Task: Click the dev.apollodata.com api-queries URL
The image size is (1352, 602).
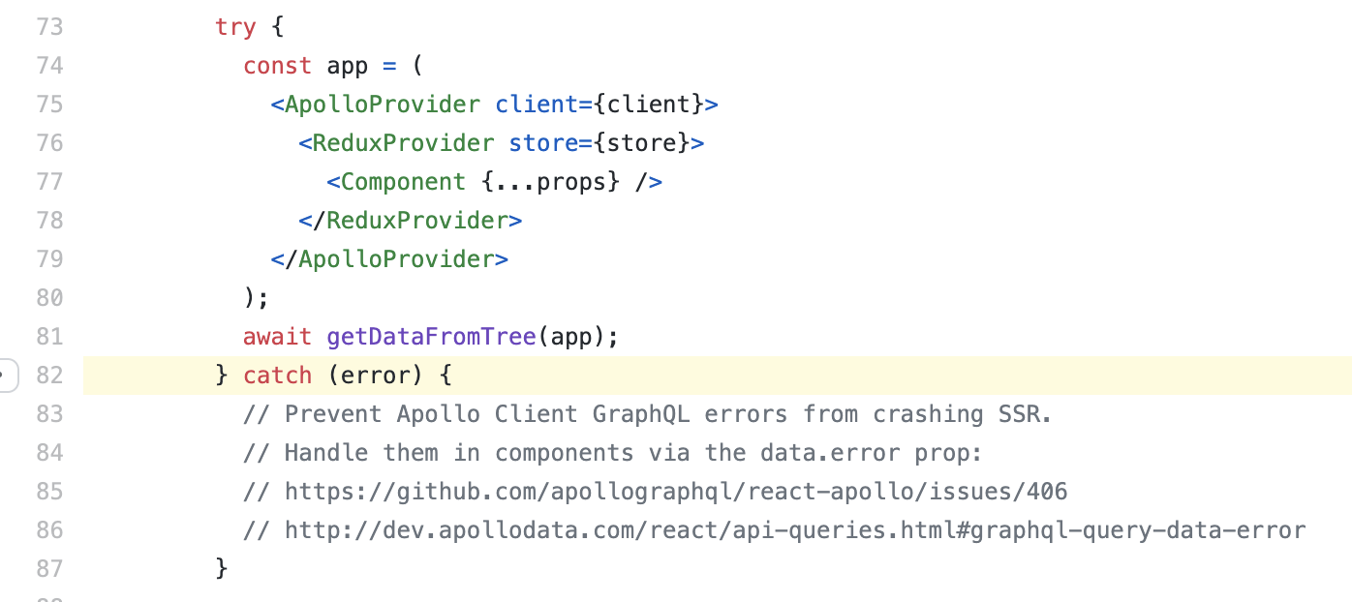Action: [794, 530]
